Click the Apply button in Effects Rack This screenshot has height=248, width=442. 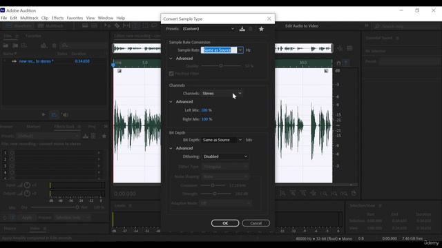[x=27, y=218]
